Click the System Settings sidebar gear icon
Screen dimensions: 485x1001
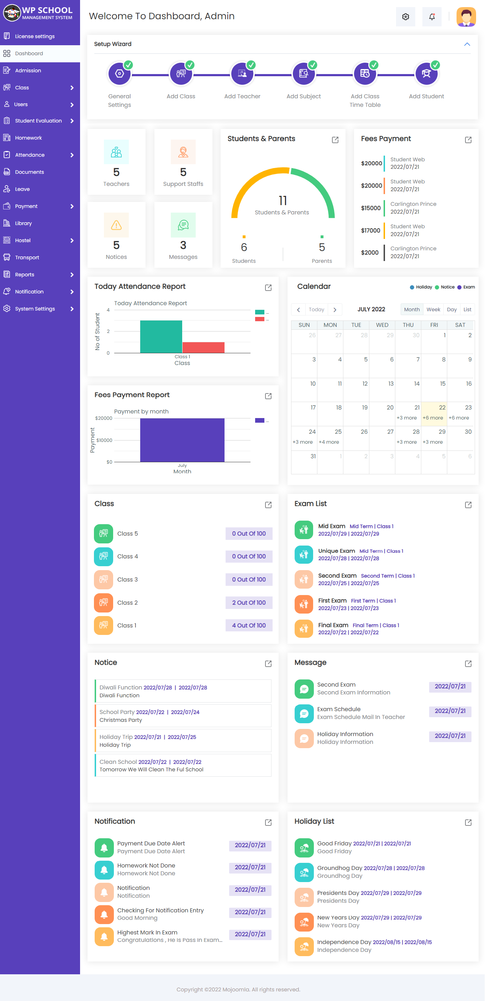click(x=7, y=308)
